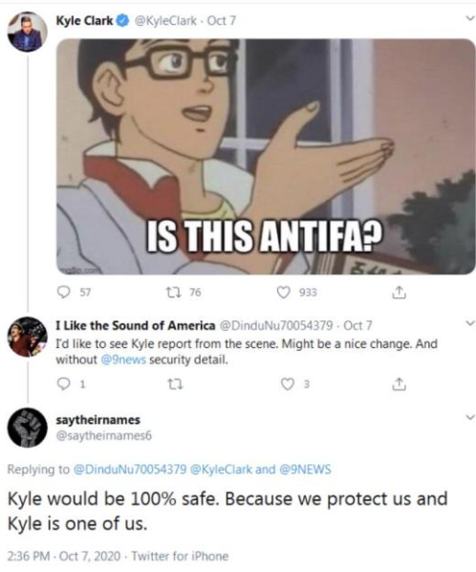Retweet I Like the Sound of America's tweet

tap(174, 385)
